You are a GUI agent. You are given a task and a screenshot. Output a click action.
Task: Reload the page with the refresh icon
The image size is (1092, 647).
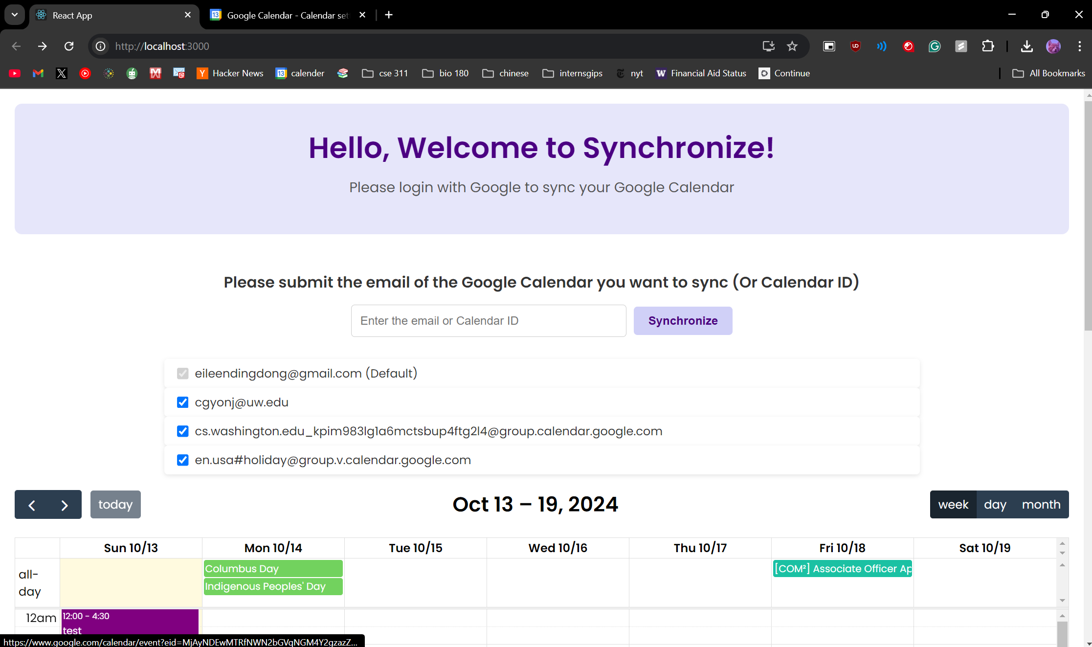pyautogui.click(x=69, y=46)
